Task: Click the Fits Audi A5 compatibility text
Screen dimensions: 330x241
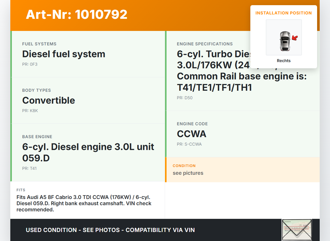Action: [x=84, y=203]
